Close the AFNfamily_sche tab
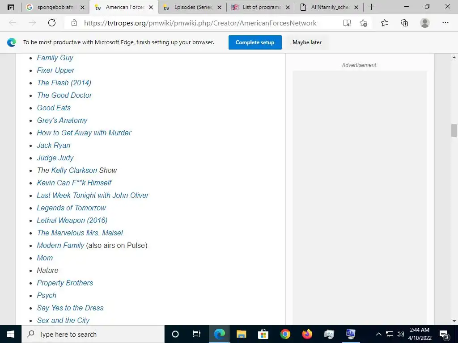 356,7
